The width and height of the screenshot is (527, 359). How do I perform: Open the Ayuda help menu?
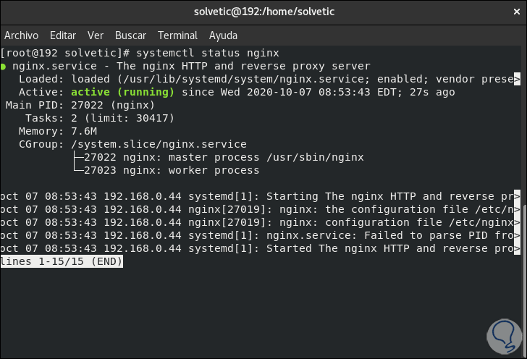[223, 35]
